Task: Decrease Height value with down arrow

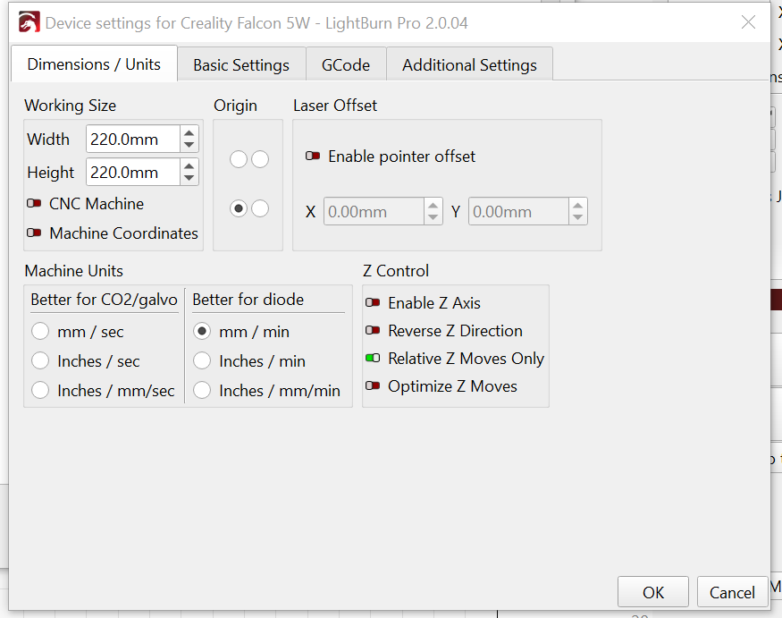Action: click(x=189, y=178)
